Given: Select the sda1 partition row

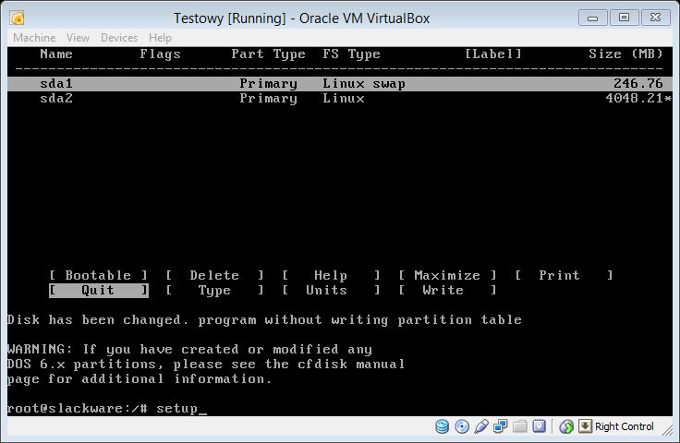Looking at the screenshot, I should pos(340,84).
